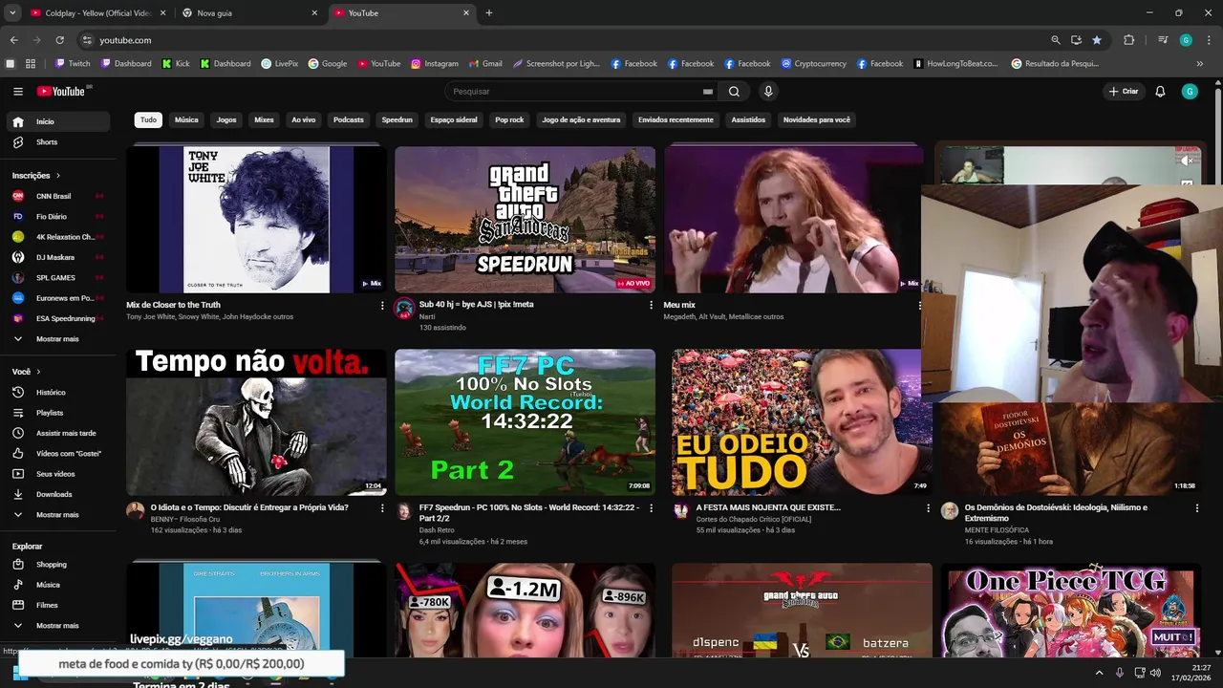
Task: Toggle the bookmark star in address bar
Action: click(1097, 40)
